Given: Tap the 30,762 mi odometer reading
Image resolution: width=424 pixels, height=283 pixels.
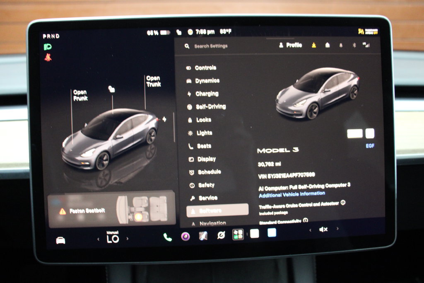Looking at the screenshot, I should click(x=269, y=164).
